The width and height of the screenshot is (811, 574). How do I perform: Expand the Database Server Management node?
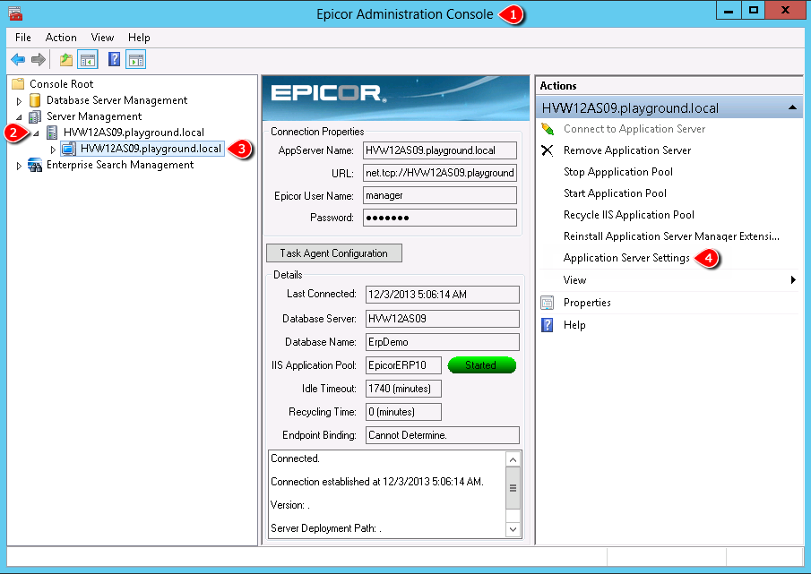point(19,101)
